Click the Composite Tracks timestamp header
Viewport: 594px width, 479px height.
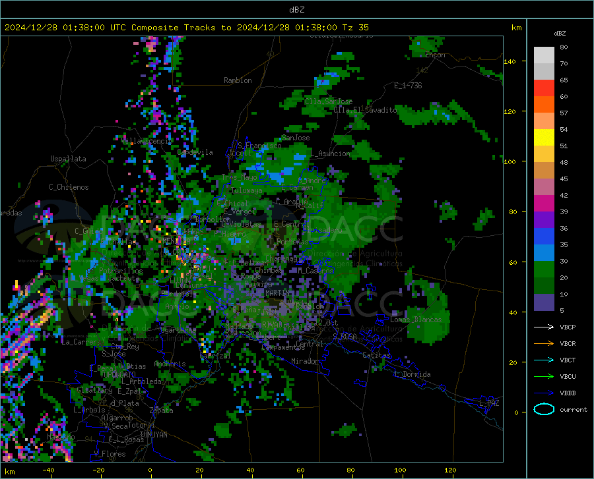[x=186, y=28]
